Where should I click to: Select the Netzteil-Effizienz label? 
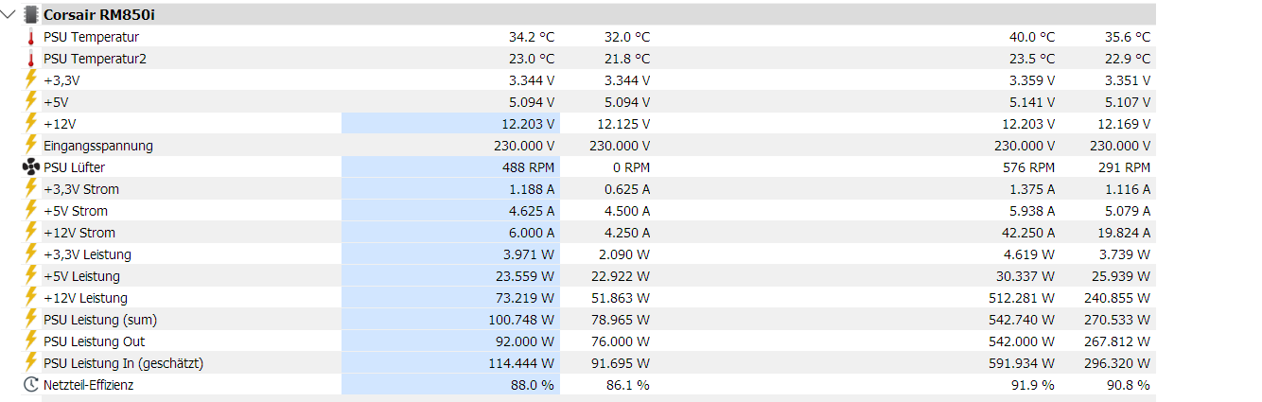(x=89, y=385)
